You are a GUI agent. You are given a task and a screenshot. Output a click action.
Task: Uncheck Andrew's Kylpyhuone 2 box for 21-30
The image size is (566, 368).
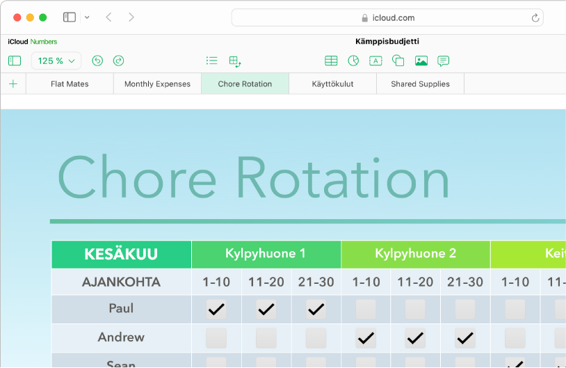coord(465,338)
